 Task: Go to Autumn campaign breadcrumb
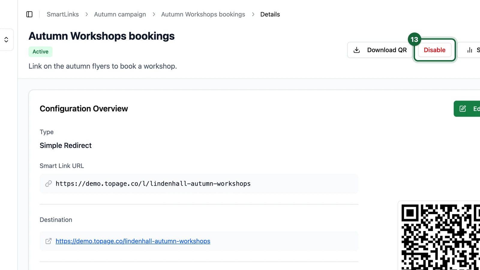[120, 14]
